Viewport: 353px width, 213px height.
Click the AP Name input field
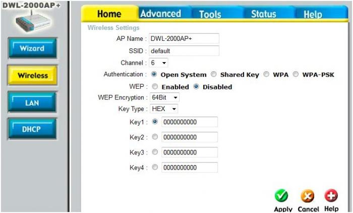click(184, 38)
